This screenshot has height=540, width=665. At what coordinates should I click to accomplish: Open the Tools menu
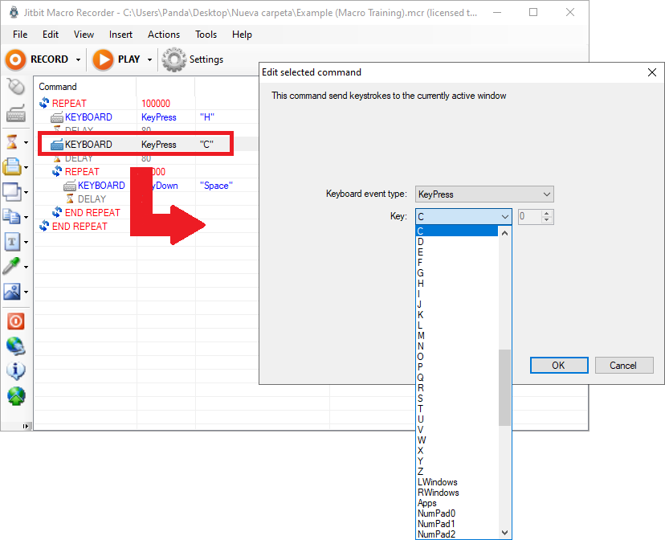(206, 35)
